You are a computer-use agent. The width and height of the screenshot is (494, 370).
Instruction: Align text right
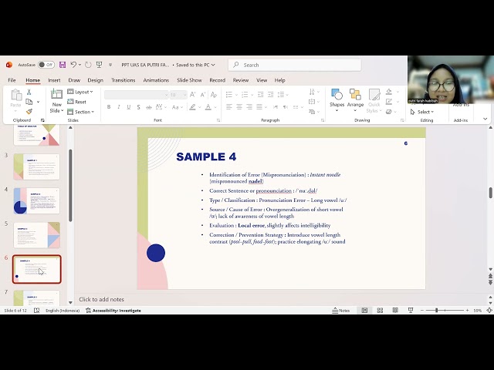pos(249,107)
